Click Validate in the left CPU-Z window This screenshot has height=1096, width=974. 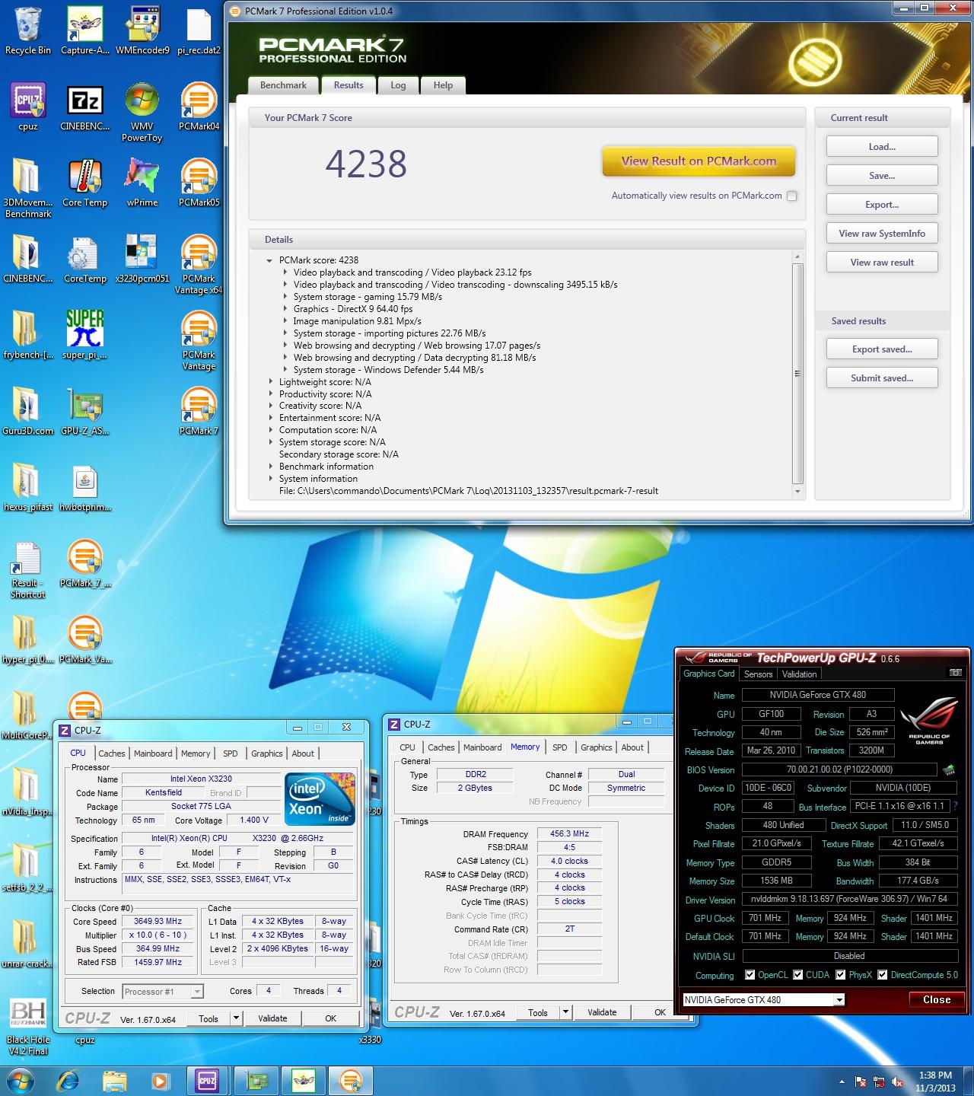[x=272, y=1018]
